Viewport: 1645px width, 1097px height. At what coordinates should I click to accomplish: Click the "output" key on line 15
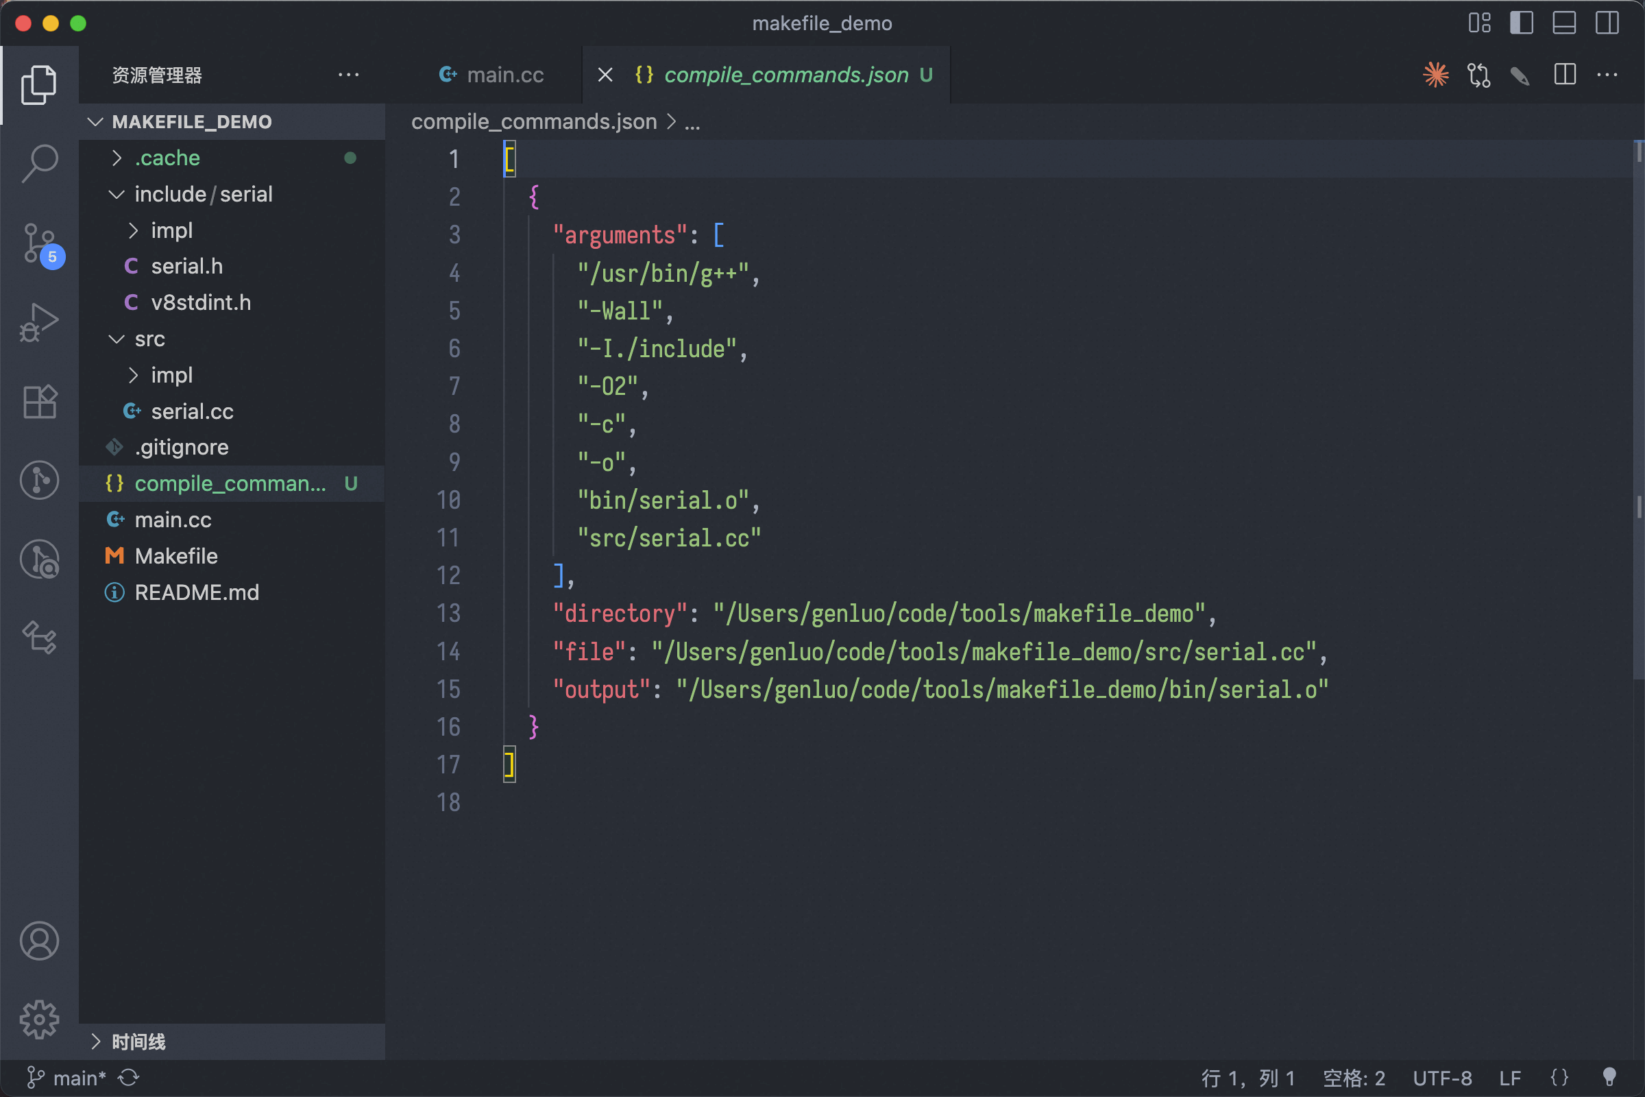[602, 689]
